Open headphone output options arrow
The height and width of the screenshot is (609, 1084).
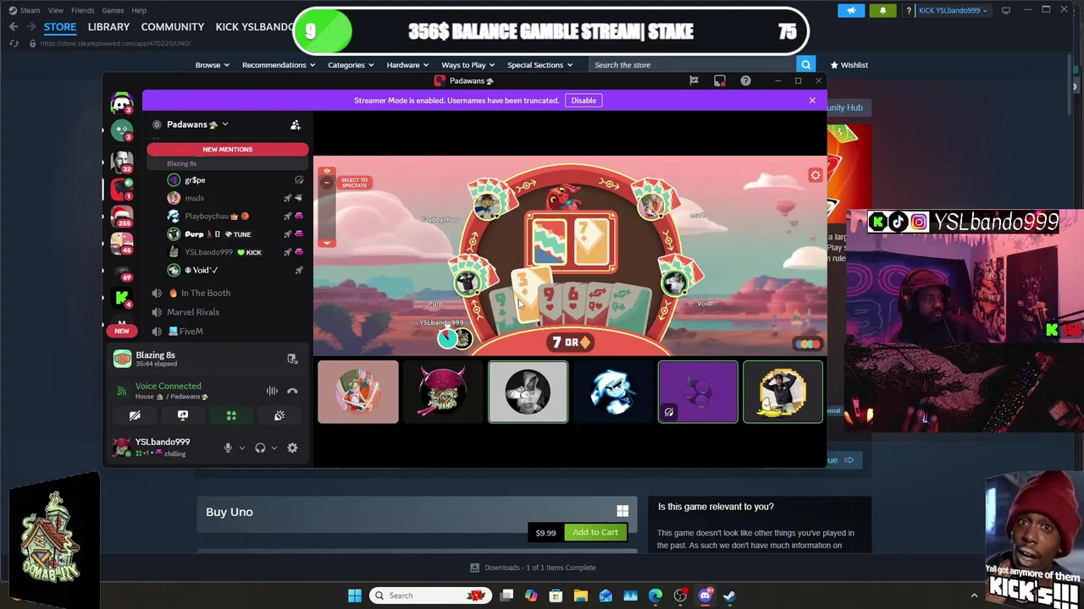tap(274, 448)
